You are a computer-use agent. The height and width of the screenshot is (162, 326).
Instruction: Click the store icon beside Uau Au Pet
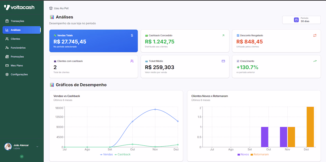tap(51, 8)
